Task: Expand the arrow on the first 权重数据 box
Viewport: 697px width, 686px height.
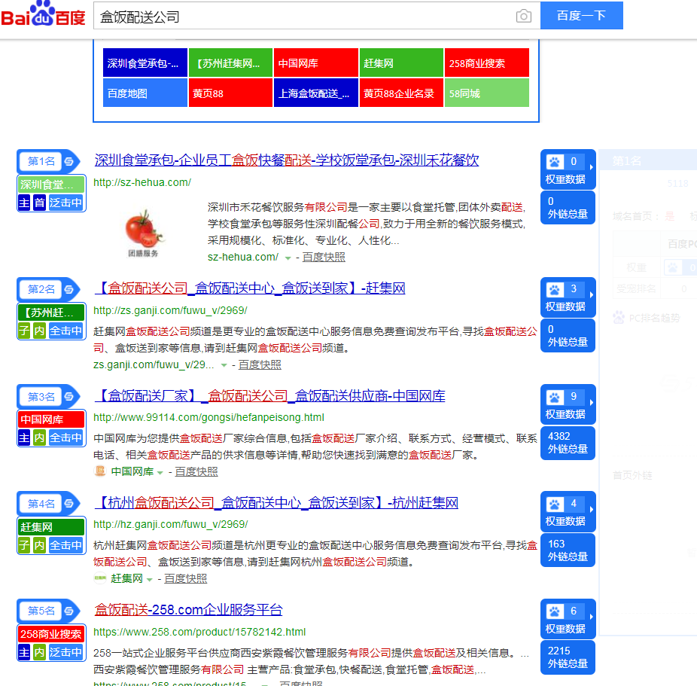Action: [591, 167]
